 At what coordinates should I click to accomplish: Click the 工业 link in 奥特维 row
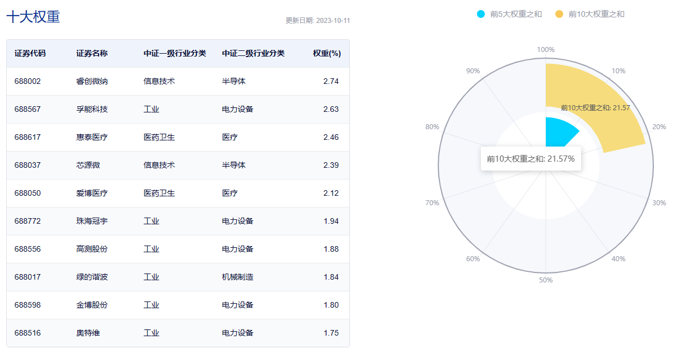[x=151, y=333]
